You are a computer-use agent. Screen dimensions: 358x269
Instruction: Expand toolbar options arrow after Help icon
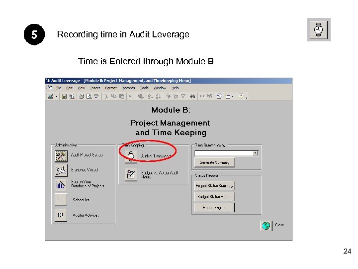point(246,97)
